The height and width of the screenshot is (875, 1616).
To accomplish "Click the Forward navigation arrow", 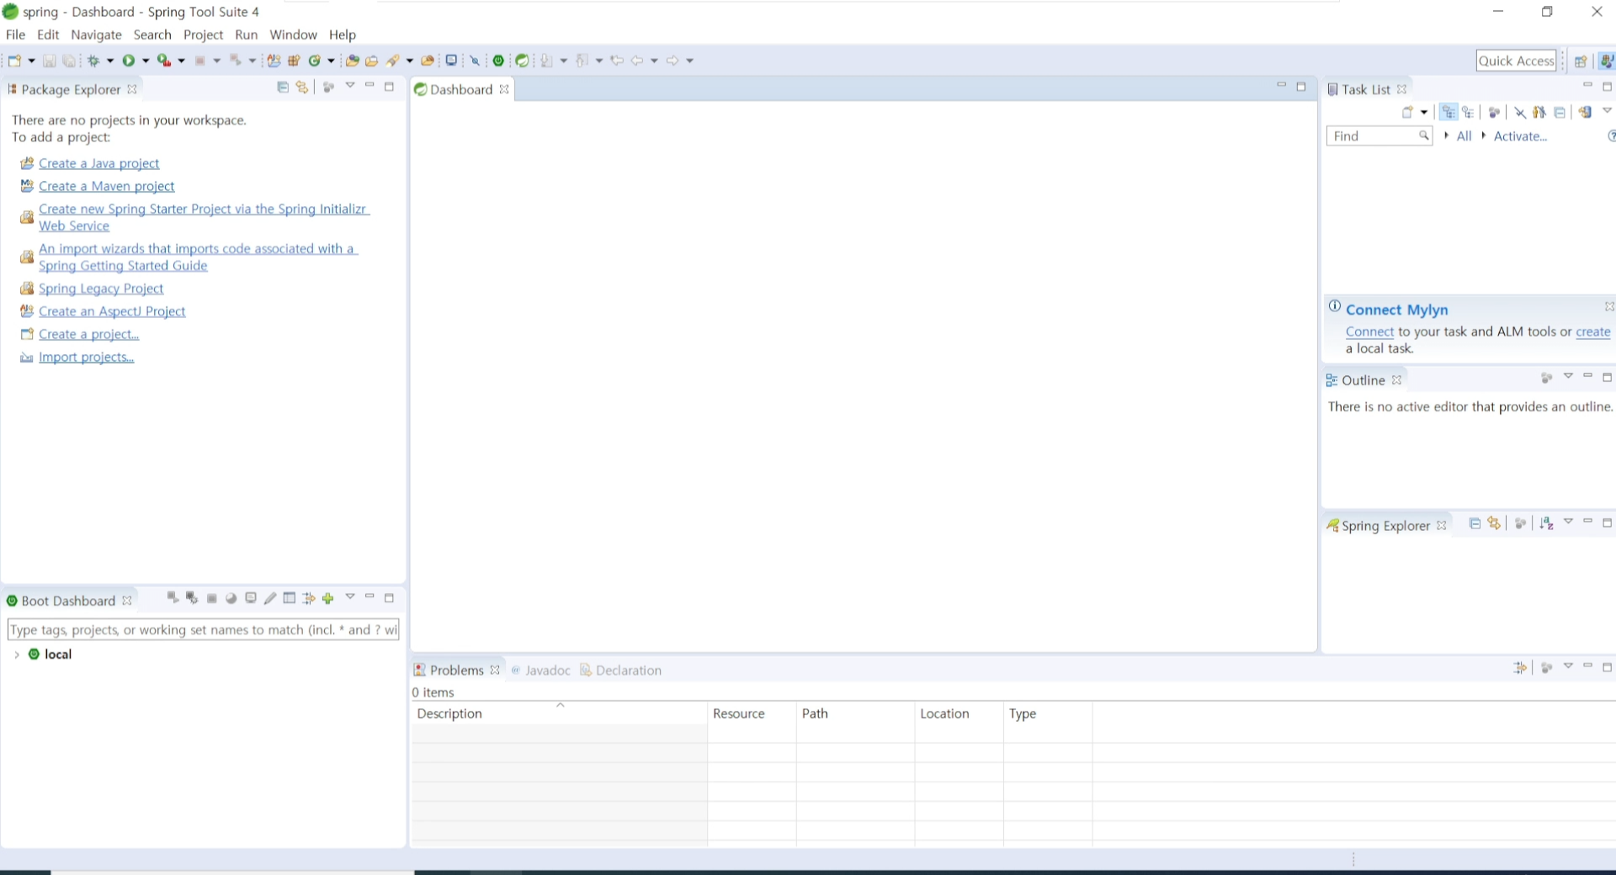I will click(x=672, y=61).
